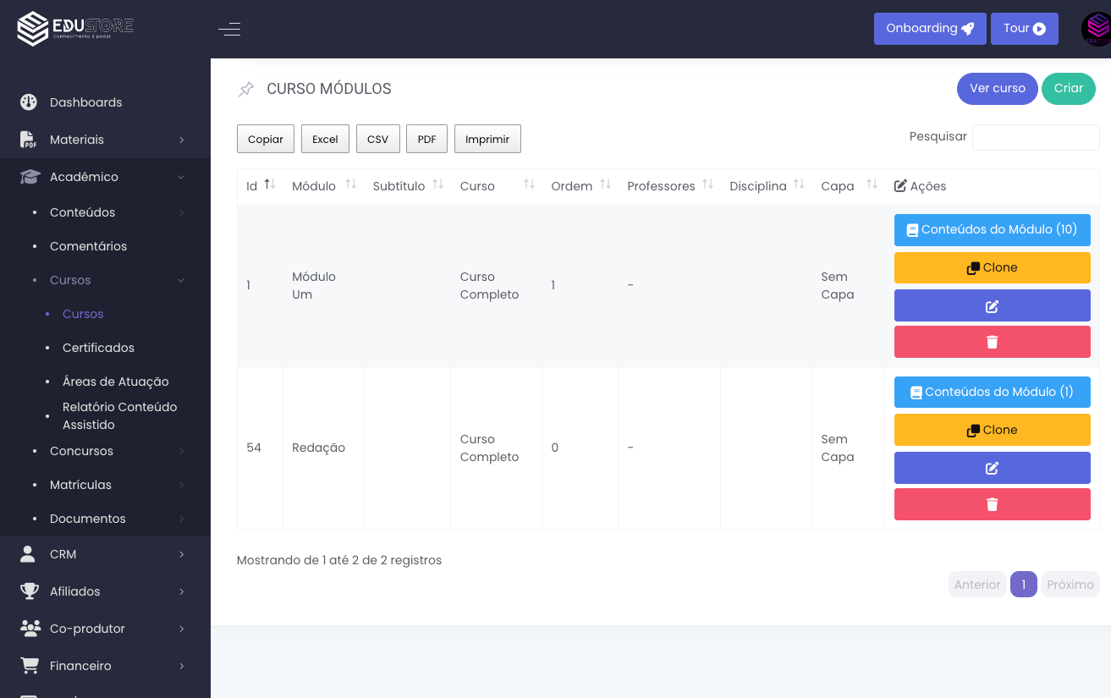Image resolution: width=1111 pixels, height=698 pixels.
Task: Open the user avatar in top right
Action: point(1096,29)
